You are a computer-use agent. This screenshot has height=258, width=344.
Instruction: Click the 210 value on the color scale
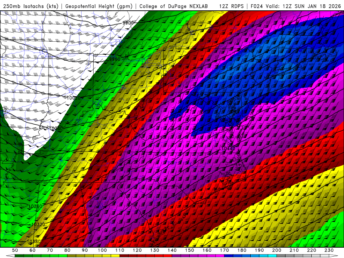click(x=294, y=250)
